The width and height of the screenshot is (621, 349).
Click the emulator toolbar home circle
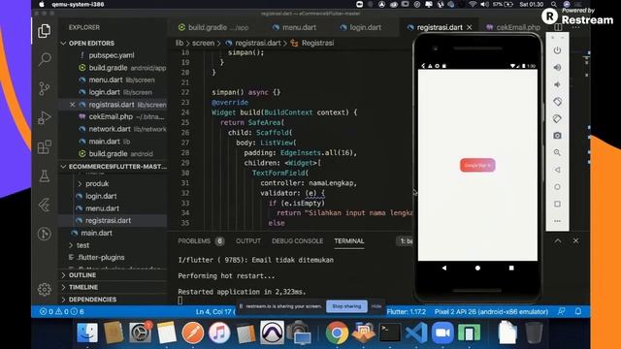pos(557,187)
